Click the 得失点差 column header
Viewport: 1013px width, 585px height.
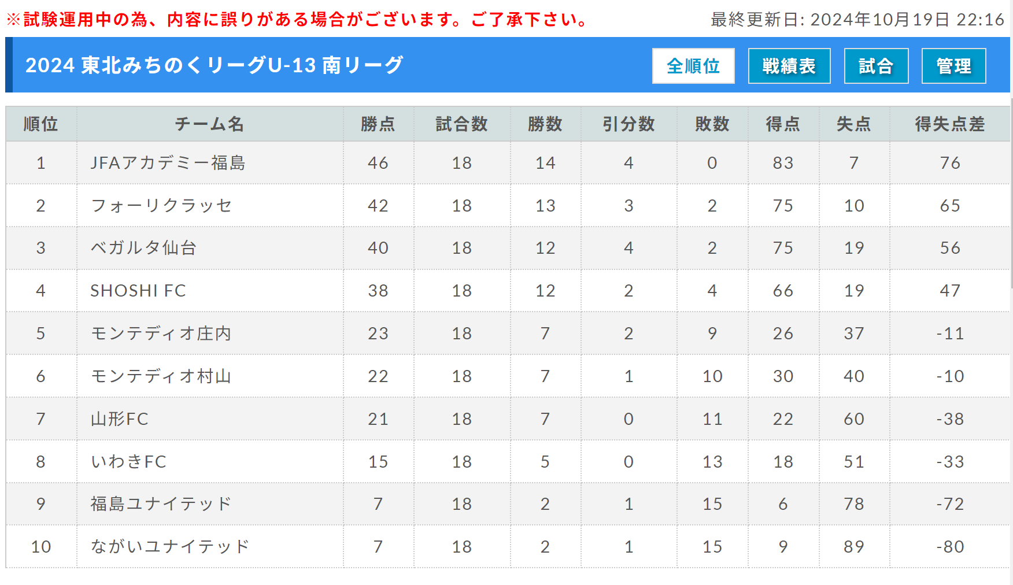point(949,124)
